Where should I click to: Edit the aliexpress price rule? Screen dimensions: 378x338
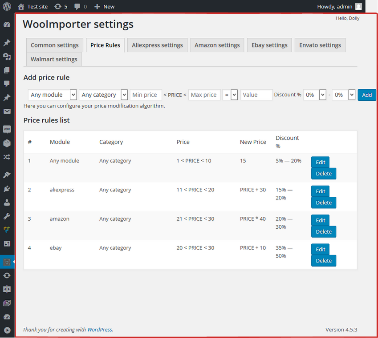[x=321, y=191]
